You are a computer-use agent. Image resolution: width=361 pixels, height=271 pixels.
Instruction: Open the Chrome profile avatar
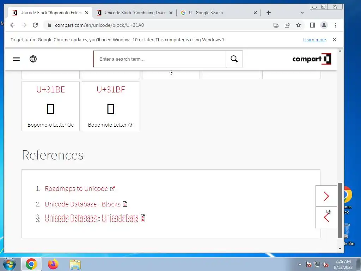324,25
